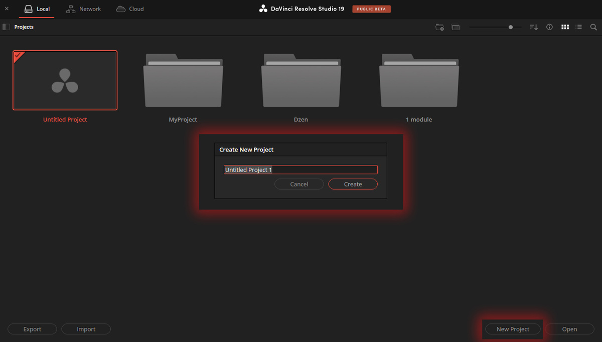
Task: Click the Untitled Project name label
Action: [x=65, y=120]
